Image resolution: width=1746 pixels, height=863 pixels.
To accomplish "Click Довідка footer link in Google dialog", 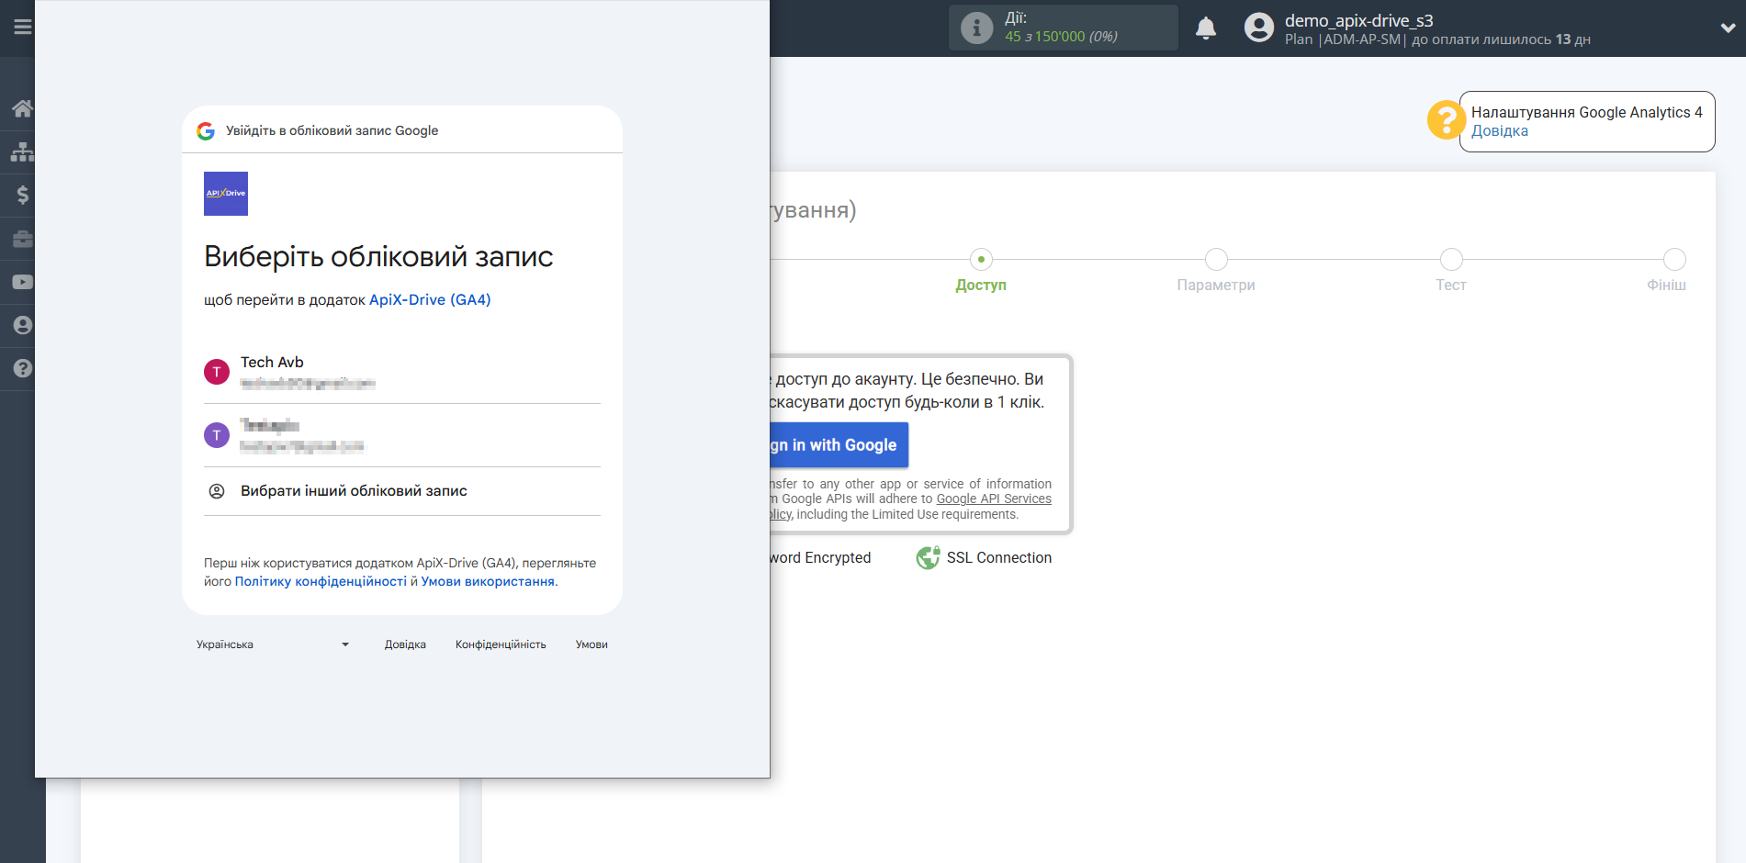I will pyautogui.click(x=405, y=644).
